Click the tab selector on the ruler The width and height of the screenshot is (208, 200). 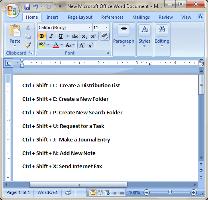pos(8,63)
